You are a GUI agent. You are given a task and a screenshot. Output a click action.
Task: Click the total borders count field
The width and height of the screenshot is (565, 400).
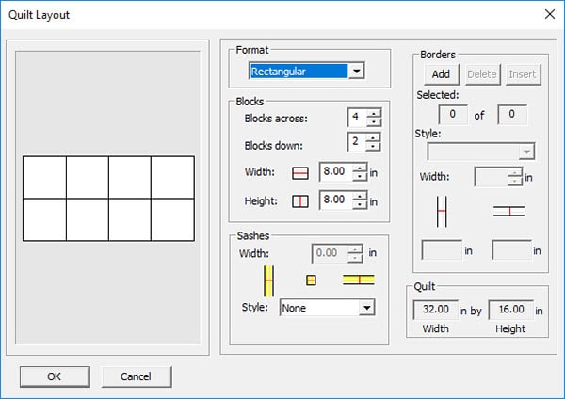(x=512, y=115)
